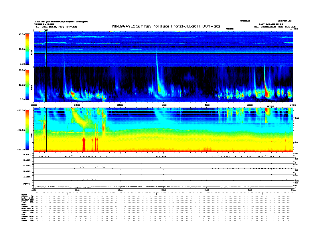Click the red vertical spikes near 04:30 in TNR
The width and height of the screenshot is (316, 244).
(84, 144)
